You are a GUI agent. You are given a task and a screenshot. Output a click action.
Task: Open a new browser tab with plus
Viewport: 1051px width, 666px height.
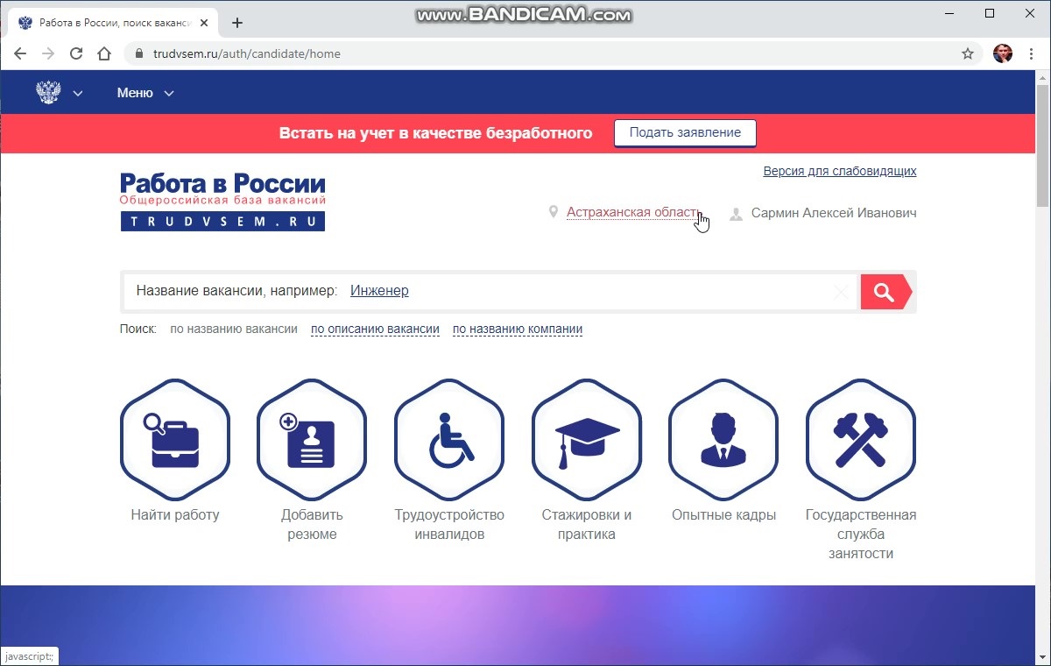[x=236, y=23]
